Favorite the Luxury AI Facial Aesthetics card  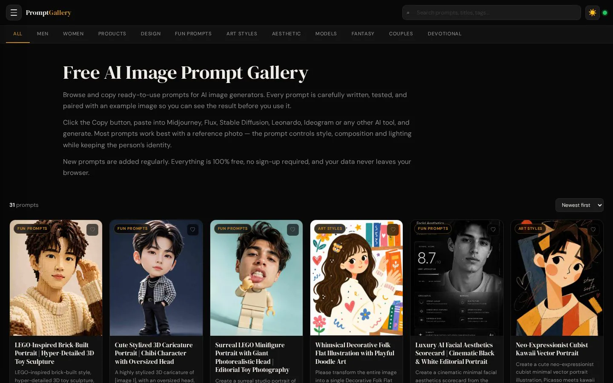493,230
